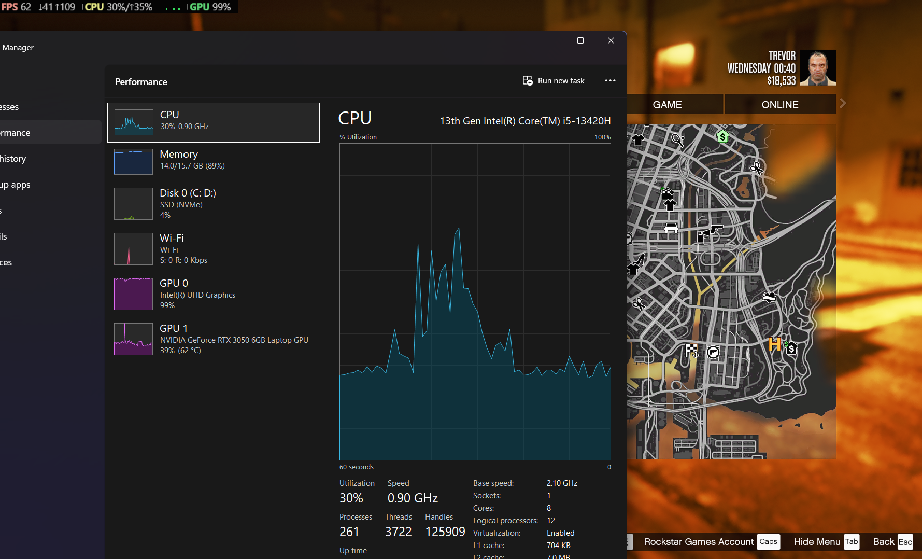
Task: Select the GPU 0 Intel UHD Graphics entry
Action: (214, 294)
